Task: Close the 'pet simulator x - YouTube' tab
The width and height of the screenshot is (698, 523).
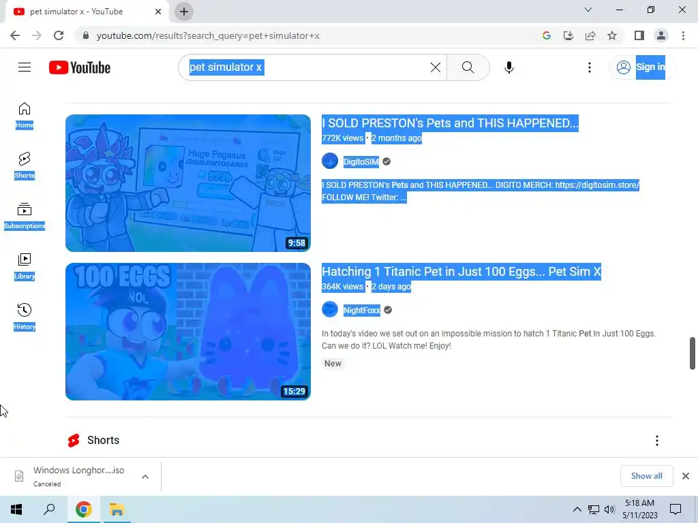Action: pos(158,12)
